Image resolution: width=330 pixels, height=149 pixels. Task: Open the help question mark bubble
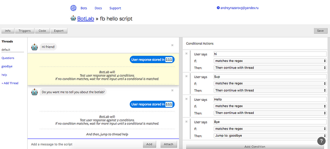tap(321, 141)
